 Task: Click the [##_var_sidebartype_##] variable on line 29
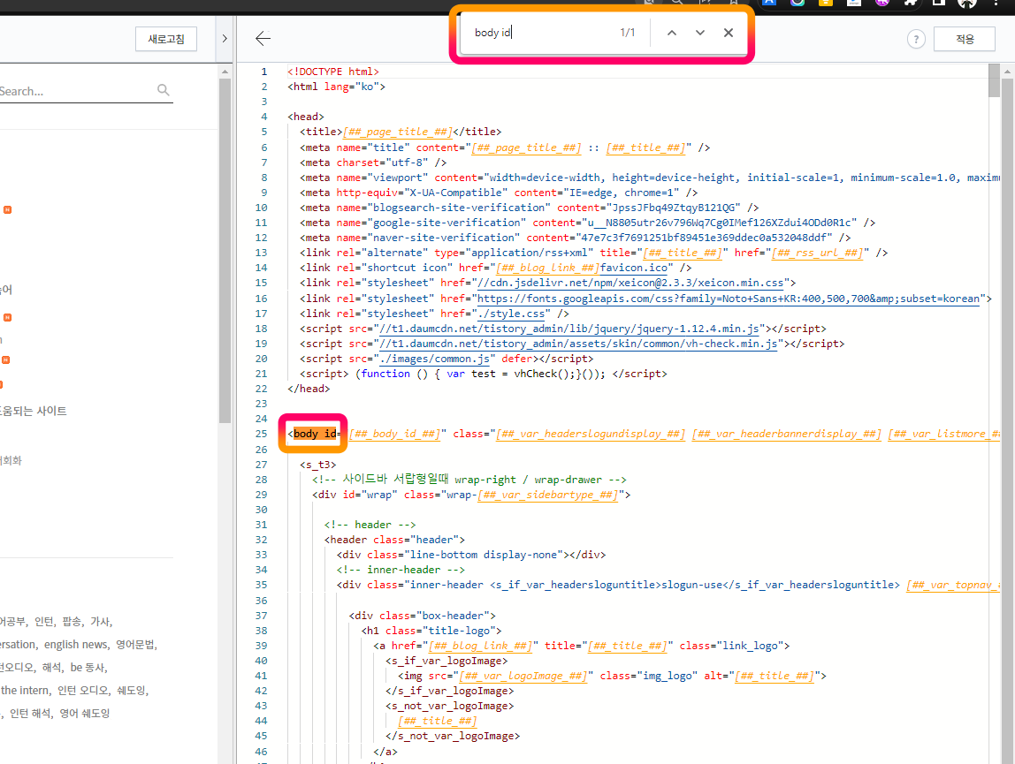(x=547, y=495)
